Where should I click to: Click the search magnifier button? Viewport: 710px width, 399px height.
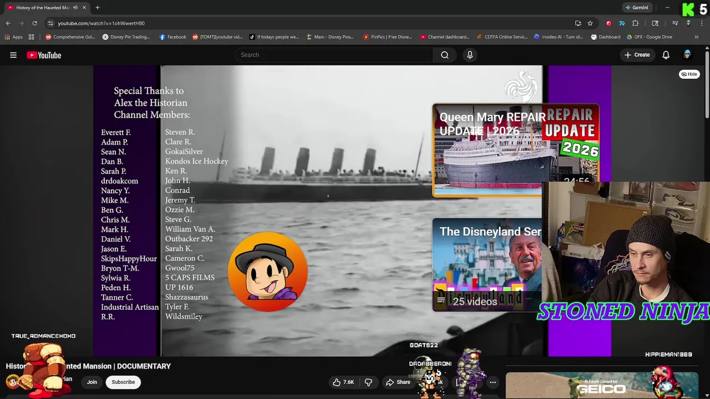pos(445,55)
